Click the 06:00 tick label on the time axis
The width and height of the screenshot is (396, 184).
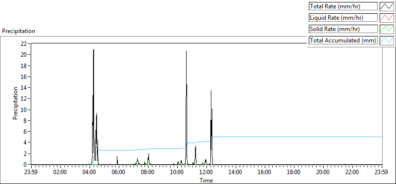coord(118,173)
